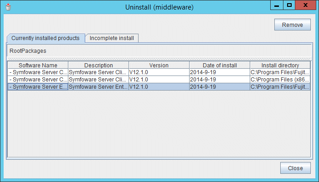Close window with red X button
The image size is (319, 182).
pos(305,5)
